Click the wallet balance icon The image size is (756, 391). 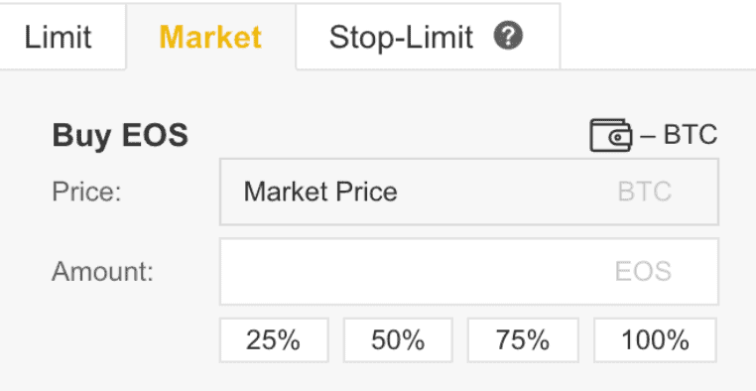click(610, 136)
